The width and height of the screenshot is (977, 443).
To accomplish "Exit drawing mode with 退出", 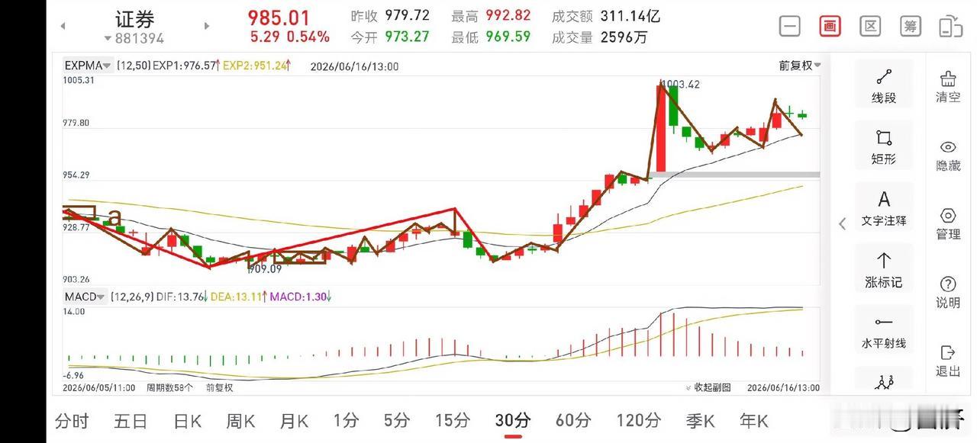I will (x=948, y=361).
